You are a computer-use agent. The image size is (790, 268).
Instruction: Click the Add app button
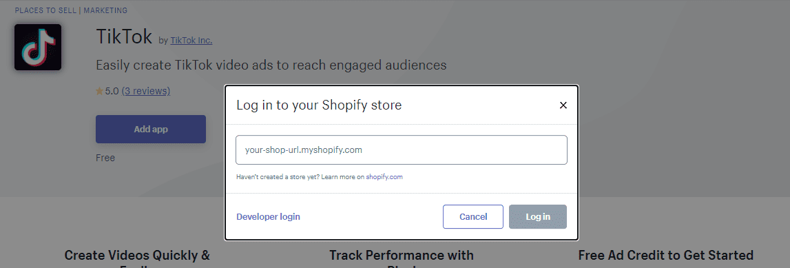pyautogui.click(x=151, y=129)
